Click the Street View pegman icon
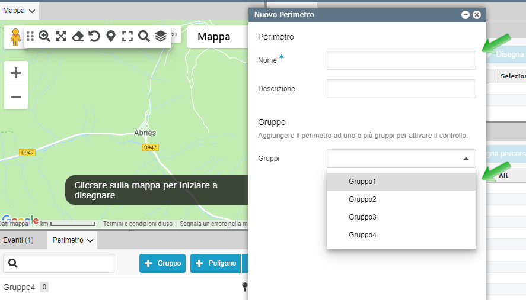 point(15,37)
